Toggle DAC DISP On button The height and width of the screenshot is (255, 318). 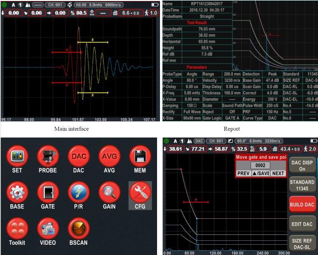(302, 165)
